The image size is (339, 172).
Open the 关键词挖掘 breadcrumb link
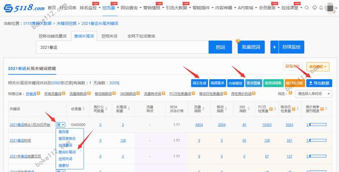click(66, 24)
